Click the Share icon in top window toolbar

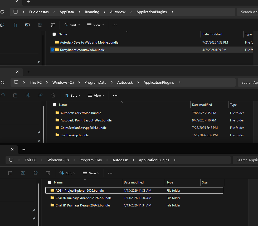tap(40, 25)
